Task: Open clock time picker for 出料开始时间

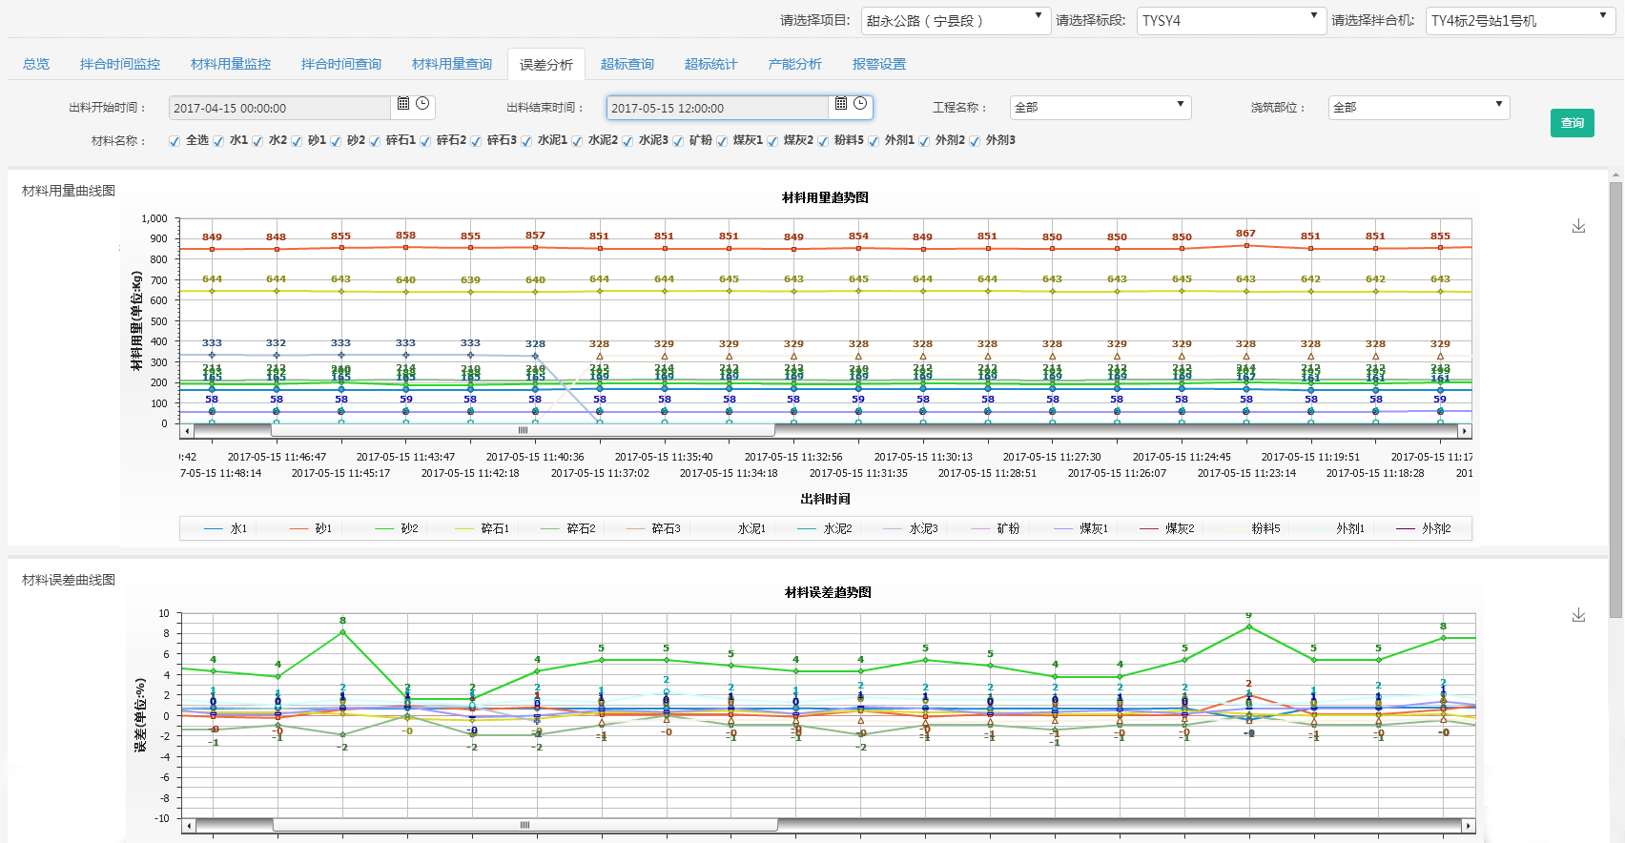Action: 422,104
